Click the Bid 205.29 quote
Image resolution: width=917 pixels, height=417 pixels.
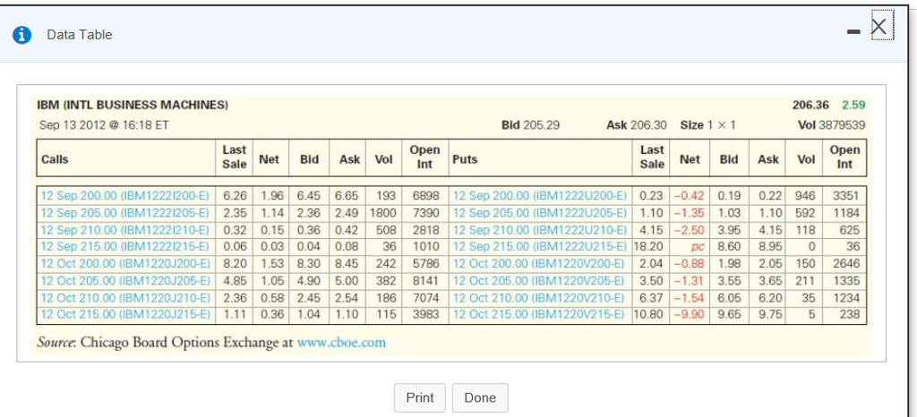[530, 125]
